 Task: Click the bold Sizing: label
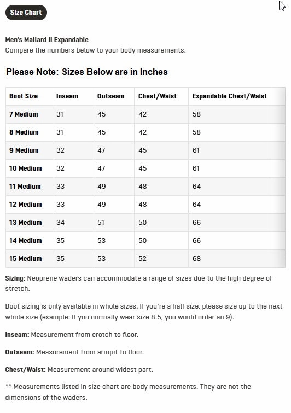15,278
